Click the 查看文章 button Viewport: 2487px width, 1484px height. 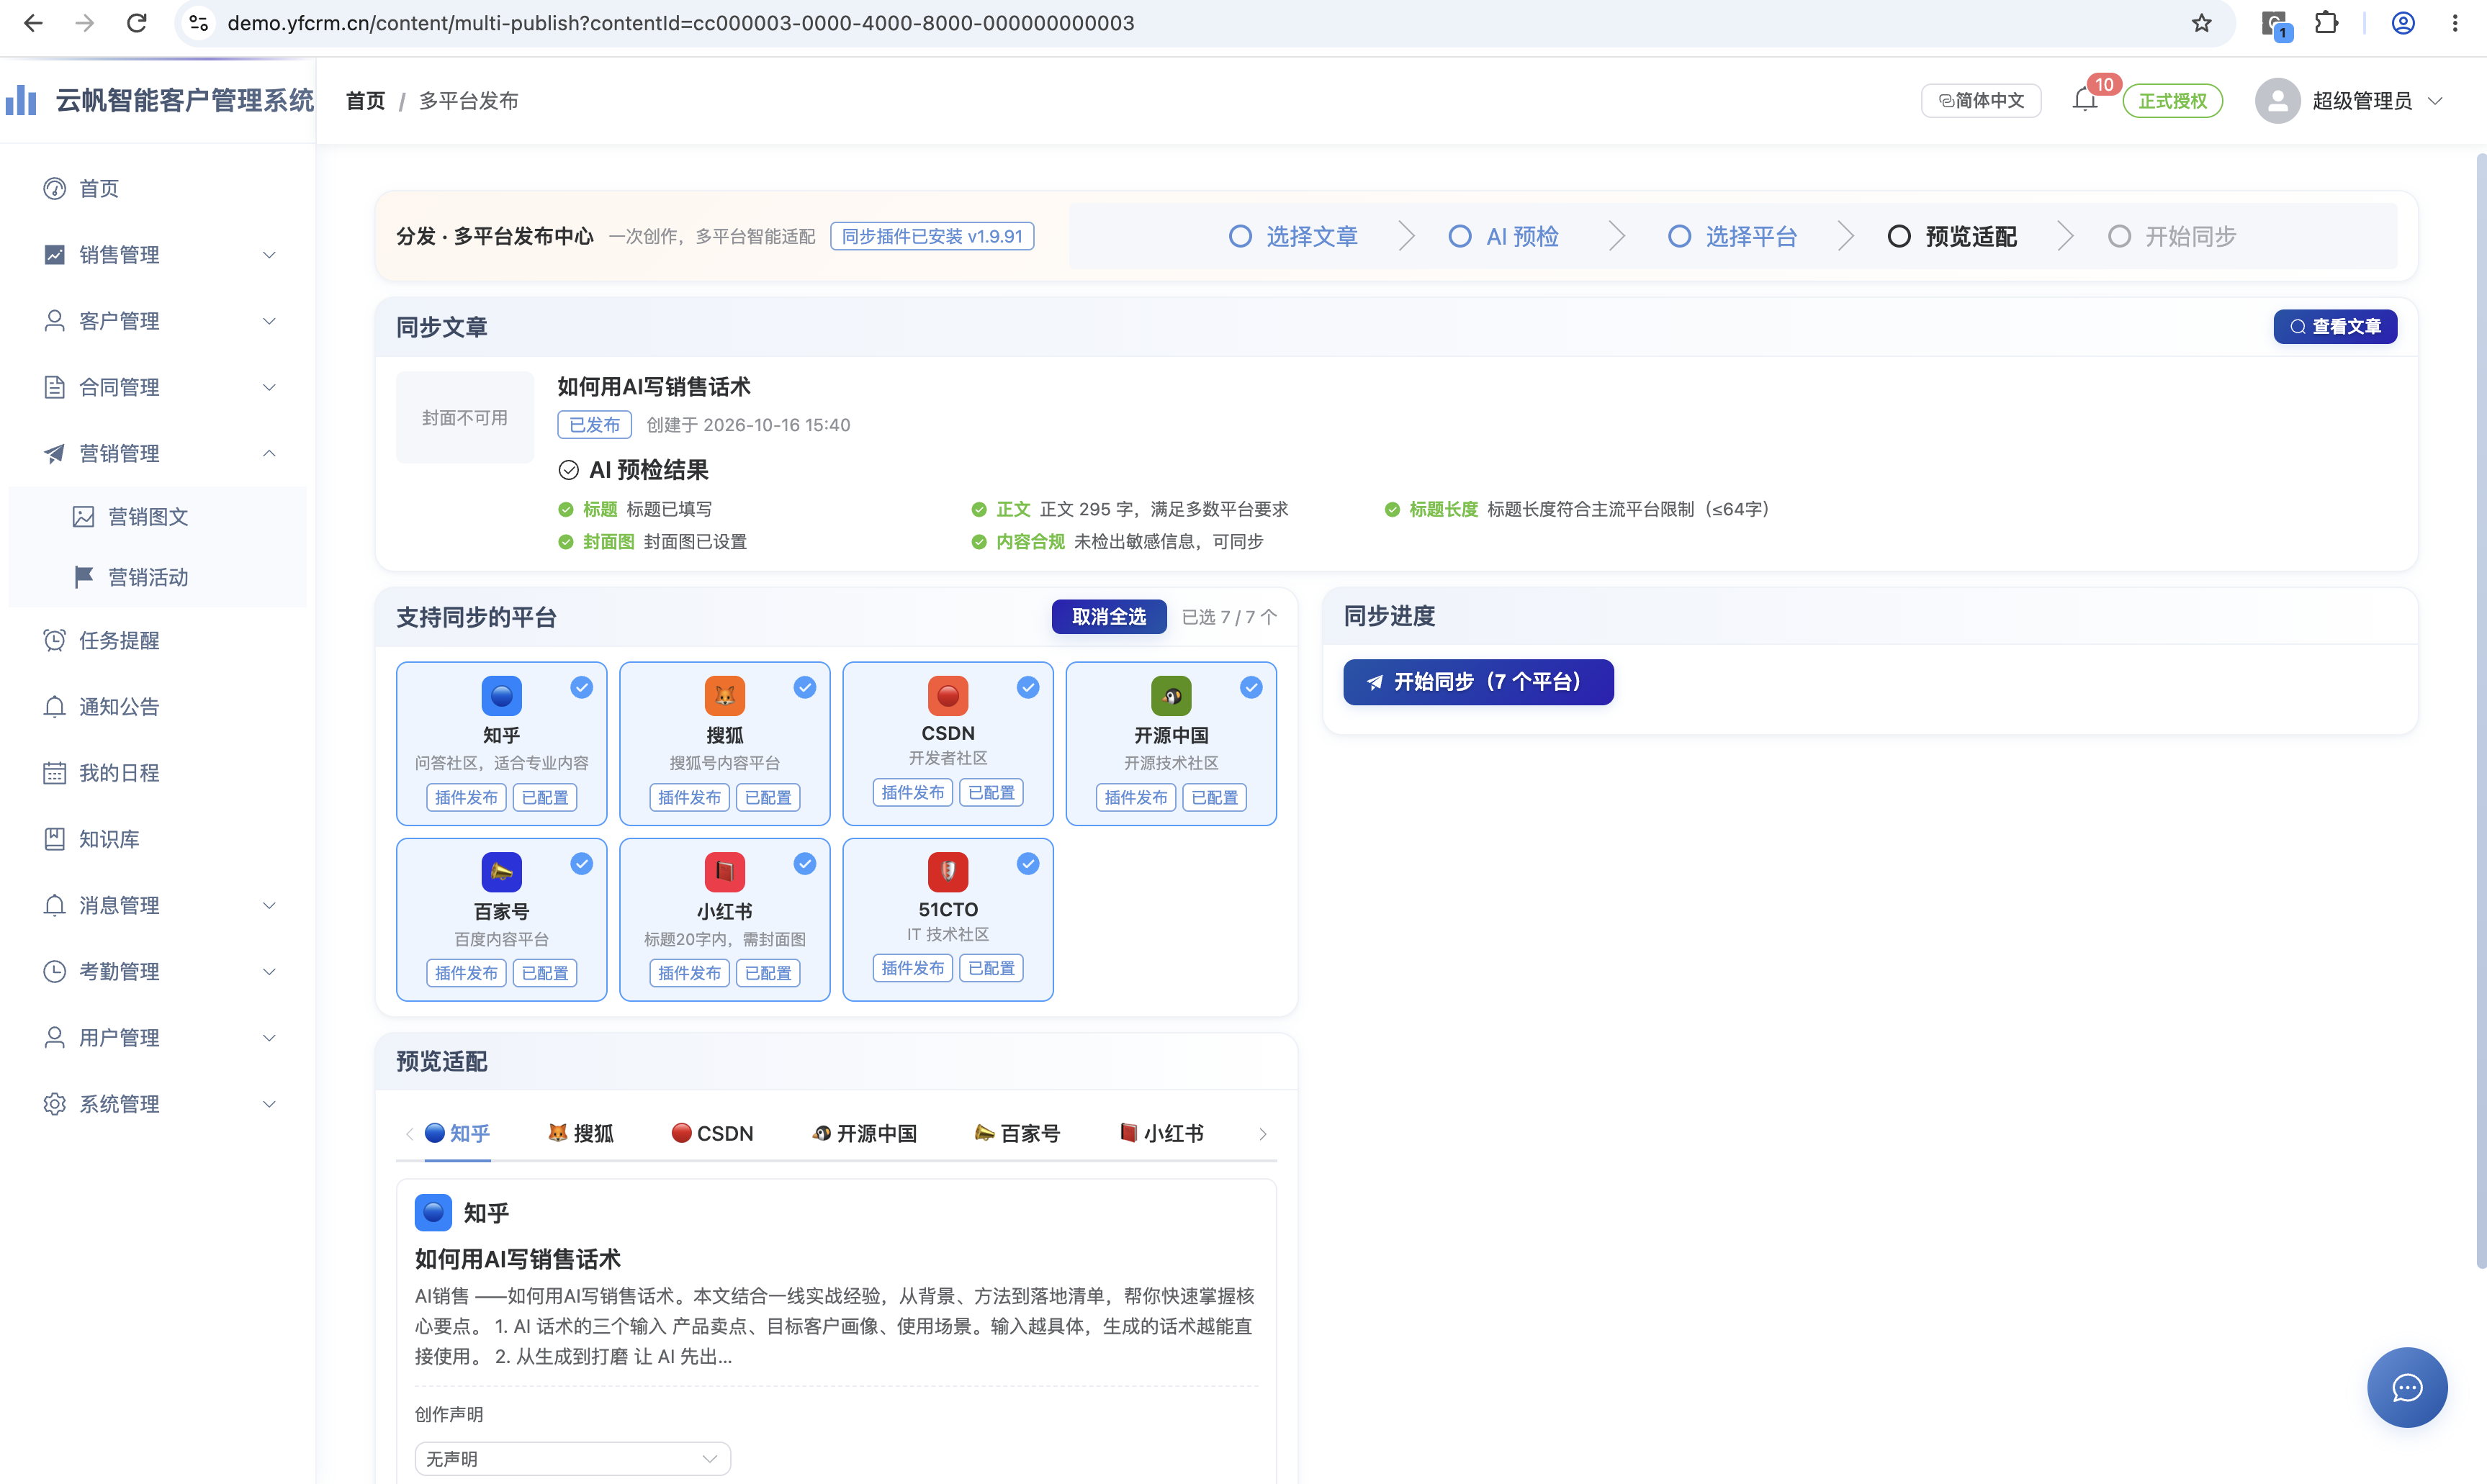coord(2335,327)
